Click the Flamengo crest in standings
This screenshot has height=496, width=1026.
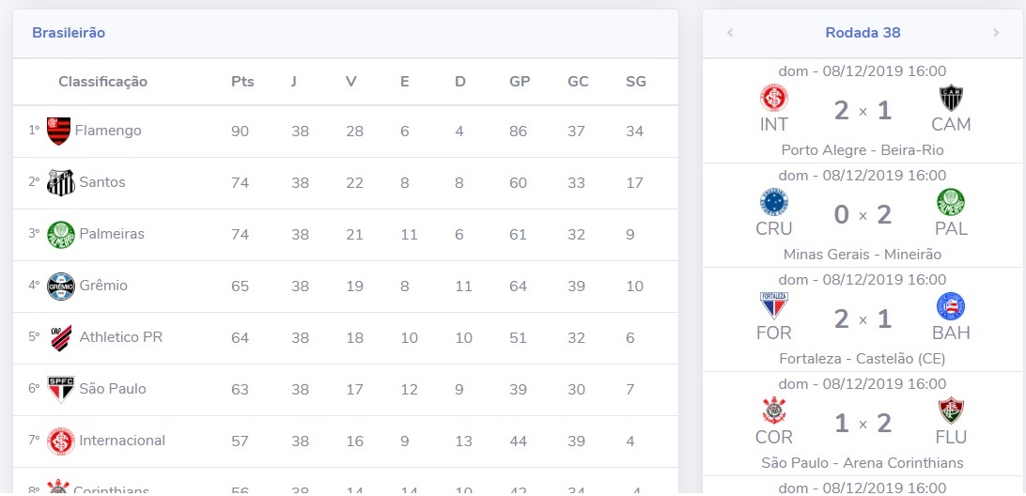59,131
